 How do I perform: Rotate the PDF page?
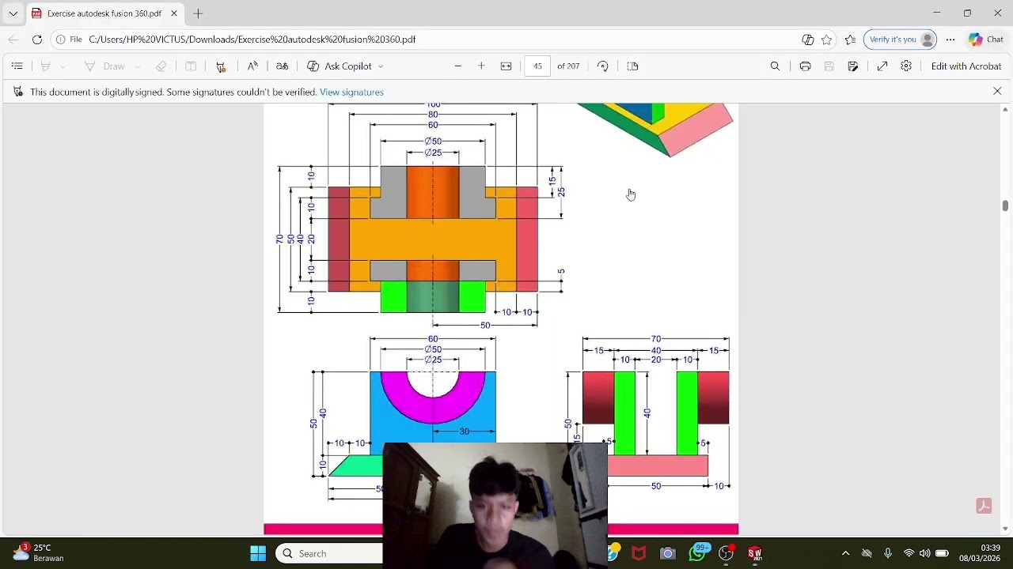coord(603,66)
